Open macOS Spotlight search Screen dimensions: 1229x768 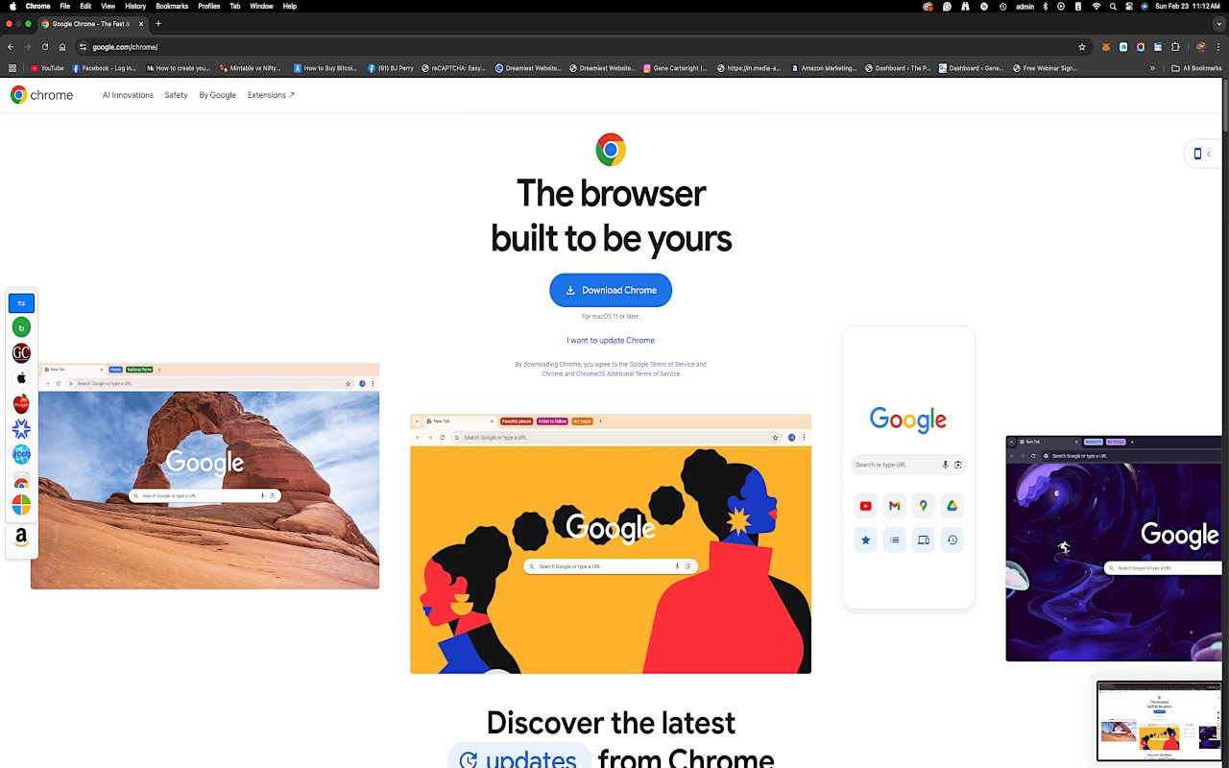tap(1113, 6)
